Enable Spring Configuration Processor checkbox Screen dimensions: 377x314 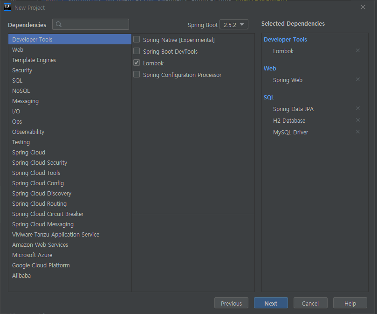137,74
